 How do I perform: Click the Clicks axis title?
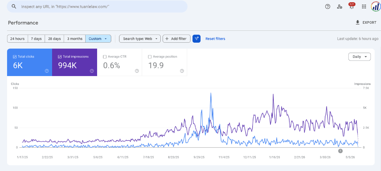pyautogui.click(x=15, y=84)
